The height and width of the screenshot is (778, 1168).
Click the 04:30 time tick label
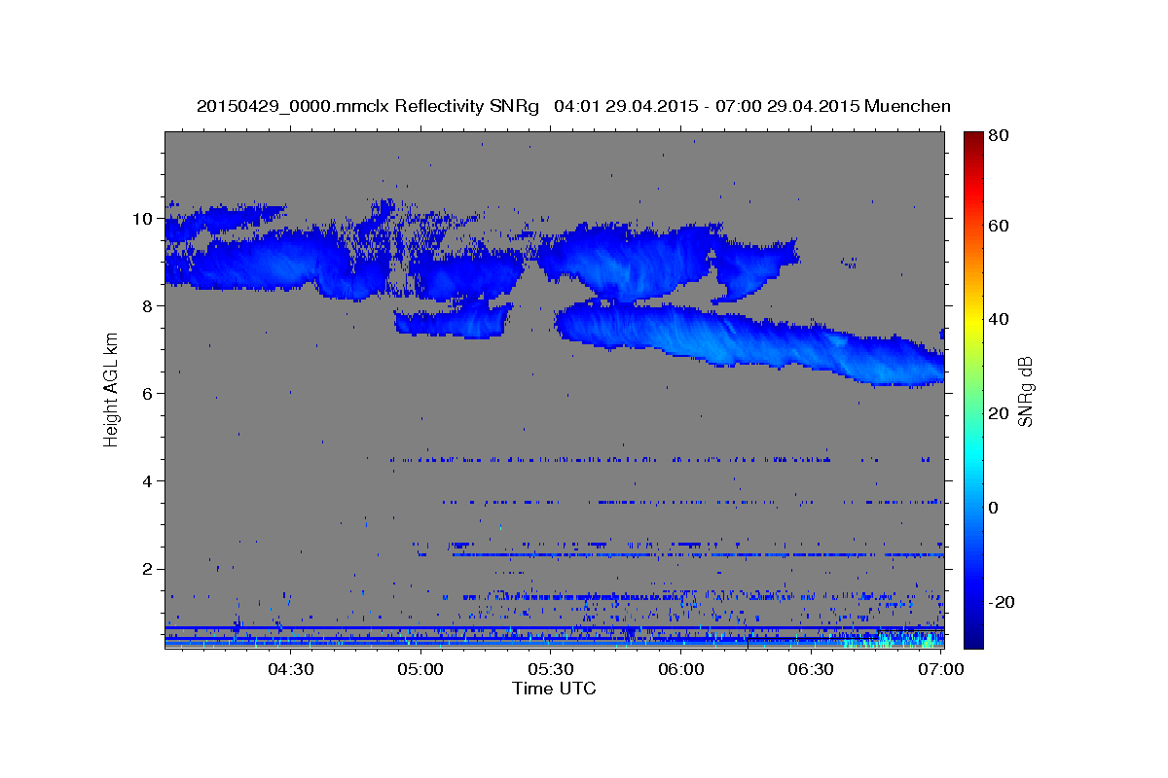coord(290,669)
